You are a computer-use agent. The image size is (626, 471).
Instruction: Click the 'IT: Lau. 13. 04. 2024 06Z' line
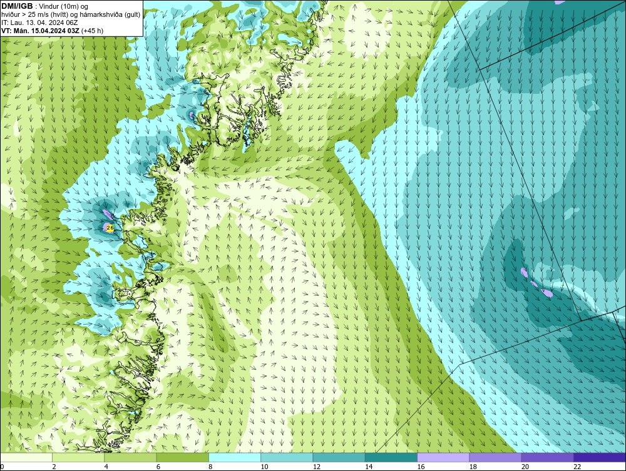click(x=40, y=23)
